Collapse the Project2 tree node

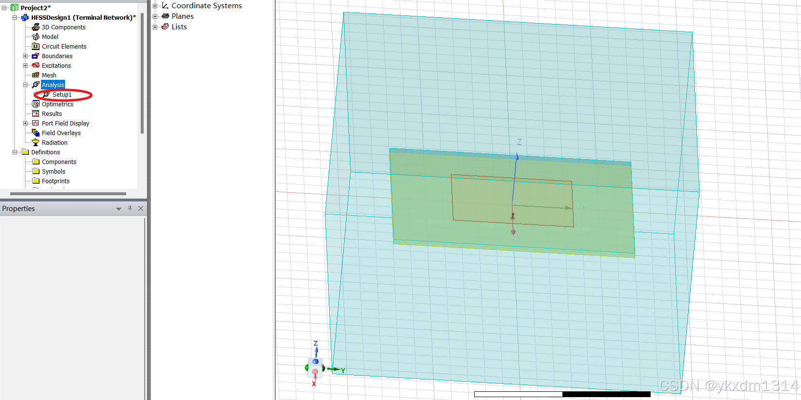pos(4,8)
